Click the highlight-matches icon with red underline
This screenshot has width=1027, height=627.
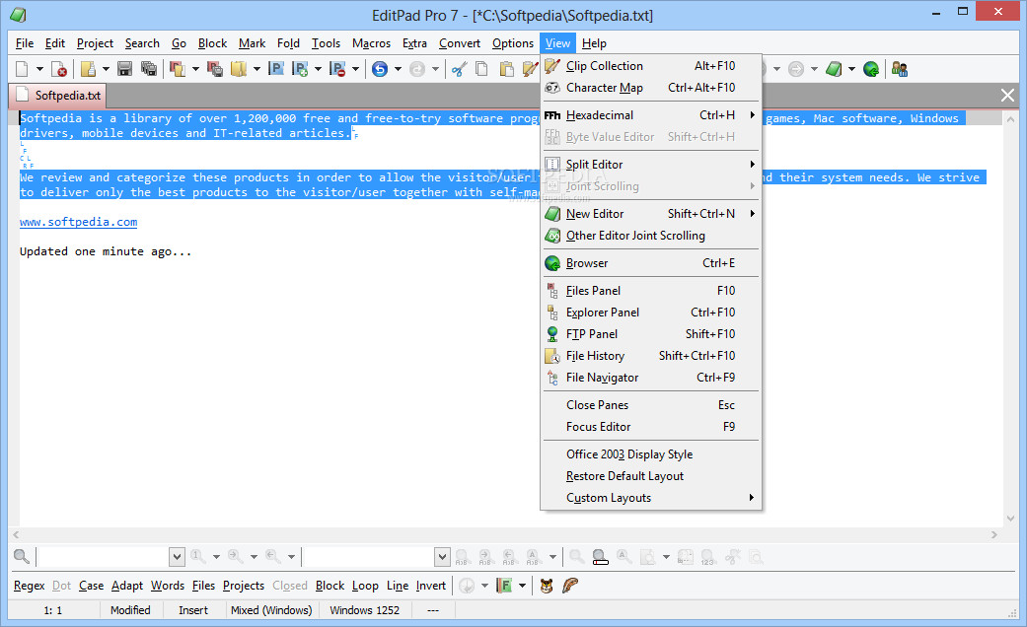pyautogui.click(x=600, y=557)
